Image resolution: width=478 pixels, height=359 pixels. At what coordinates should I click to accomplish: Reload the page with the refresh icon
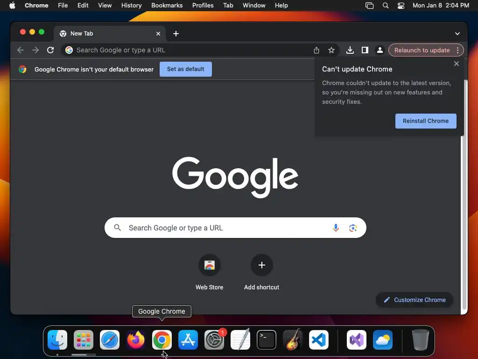[50, 50]
